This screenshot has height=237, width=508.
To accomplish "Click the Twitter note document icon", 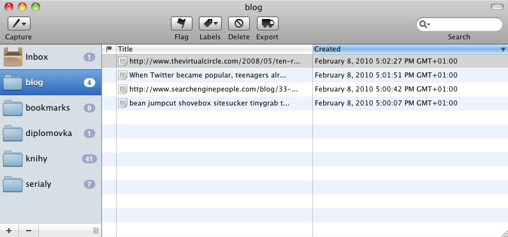I will (x=123, y=75).
